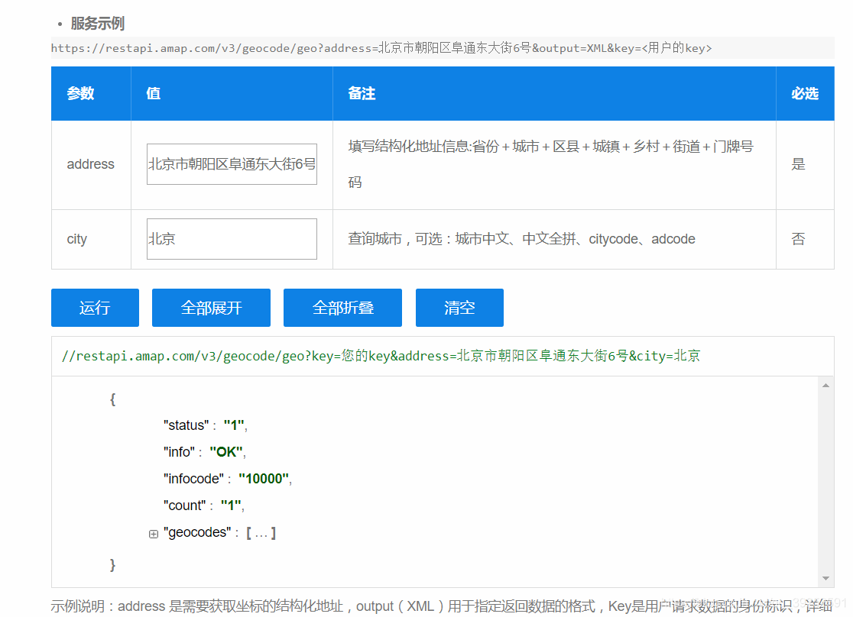Click the city row's 否 optional cell
Screen dimensions: 853x617
798,238
